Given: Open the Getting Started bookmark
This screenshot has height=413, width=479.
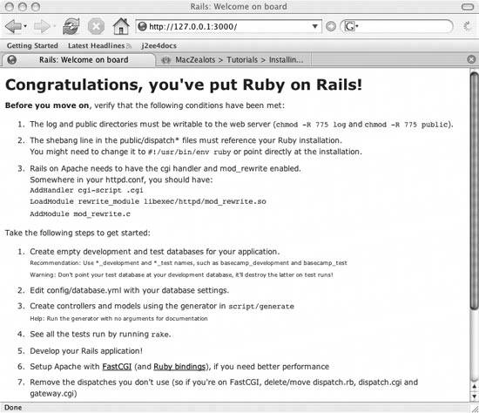Looking at the screenshot, I should (32, 45).
